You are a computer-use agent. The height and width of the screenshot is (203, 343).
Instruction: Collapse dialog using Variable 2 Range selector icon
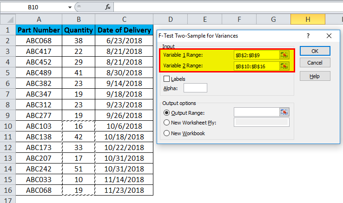284,66
